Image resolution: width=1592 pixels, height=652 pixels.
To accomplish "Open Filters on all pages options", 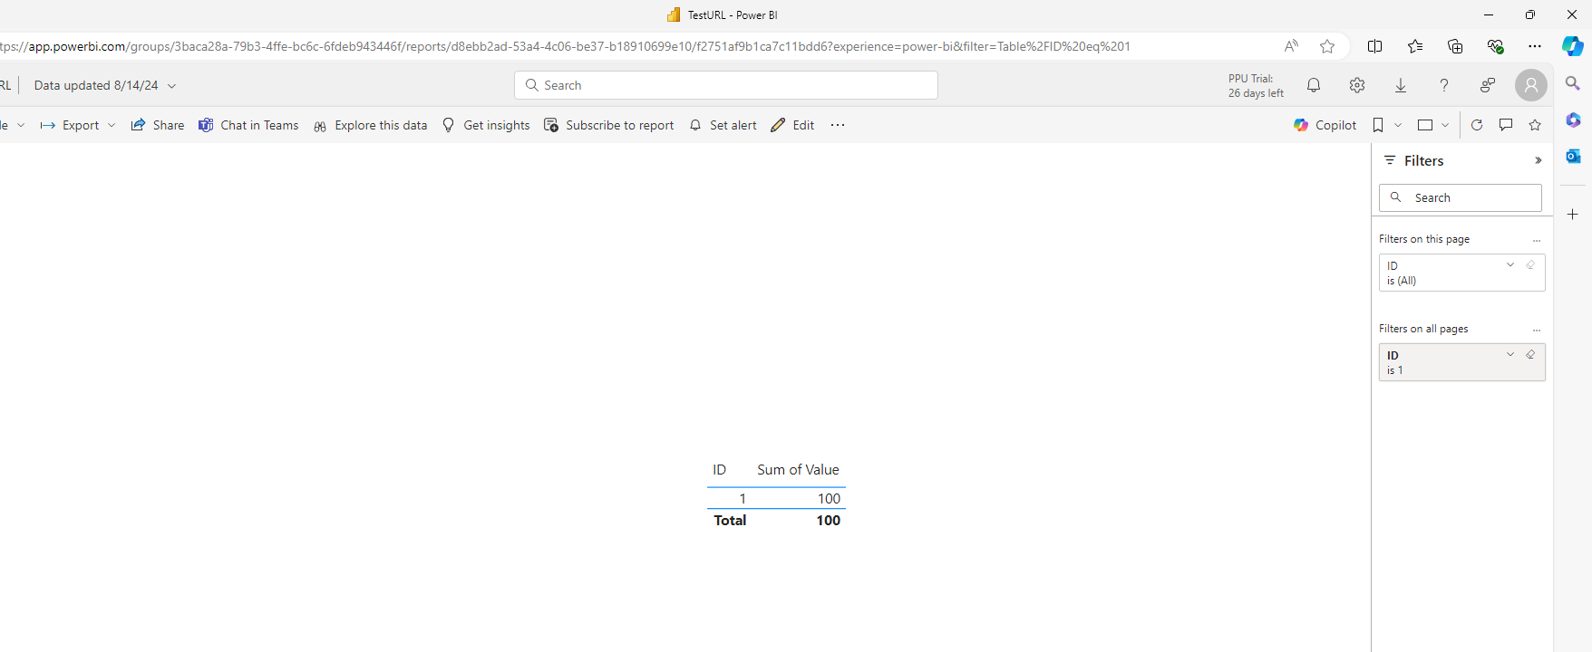I will (x=1537, y=330).
